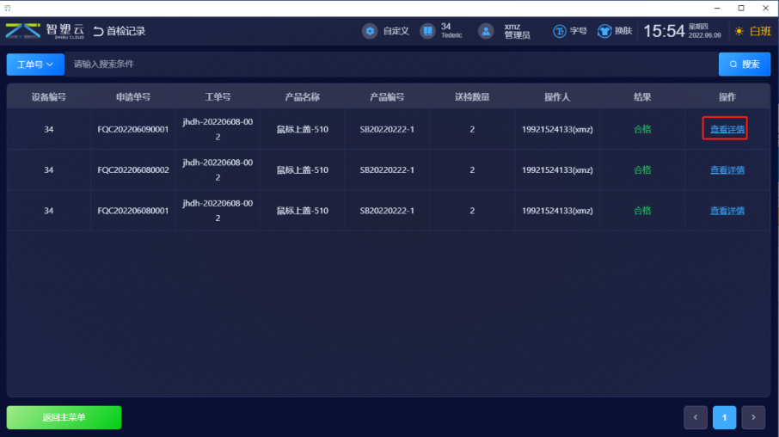This screenshot has width=779, height=437.
Task: Click the sun icon for 白班 shift
Action: click(739, 32)
